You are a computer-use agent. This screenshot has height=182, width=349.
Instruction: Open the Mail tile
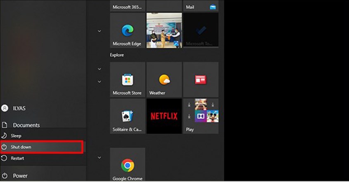201,6
